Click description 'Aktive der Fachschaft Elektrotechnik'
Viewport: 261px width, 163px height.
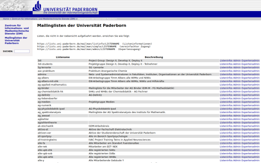(110, 130)
